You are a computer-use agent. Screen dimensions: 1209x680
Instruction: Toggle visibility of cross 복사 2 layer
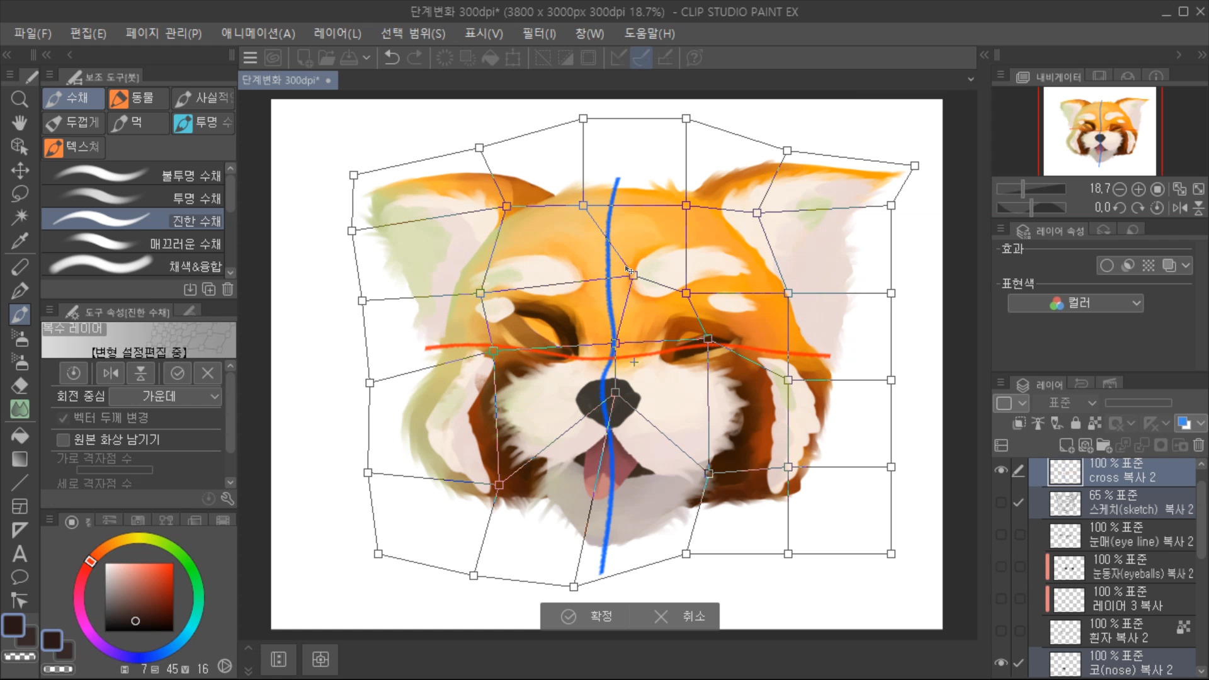coord(1001,470)
